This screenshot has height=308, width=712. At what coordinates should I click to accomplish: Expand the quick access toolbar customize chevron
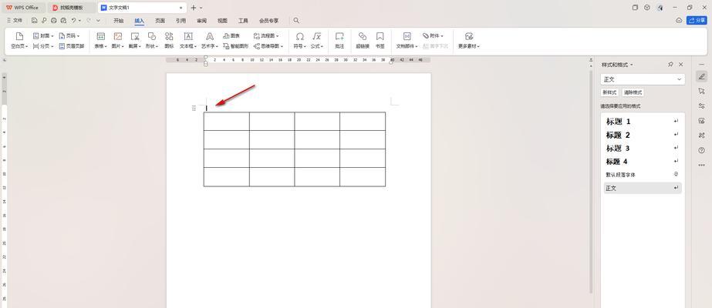98,21
